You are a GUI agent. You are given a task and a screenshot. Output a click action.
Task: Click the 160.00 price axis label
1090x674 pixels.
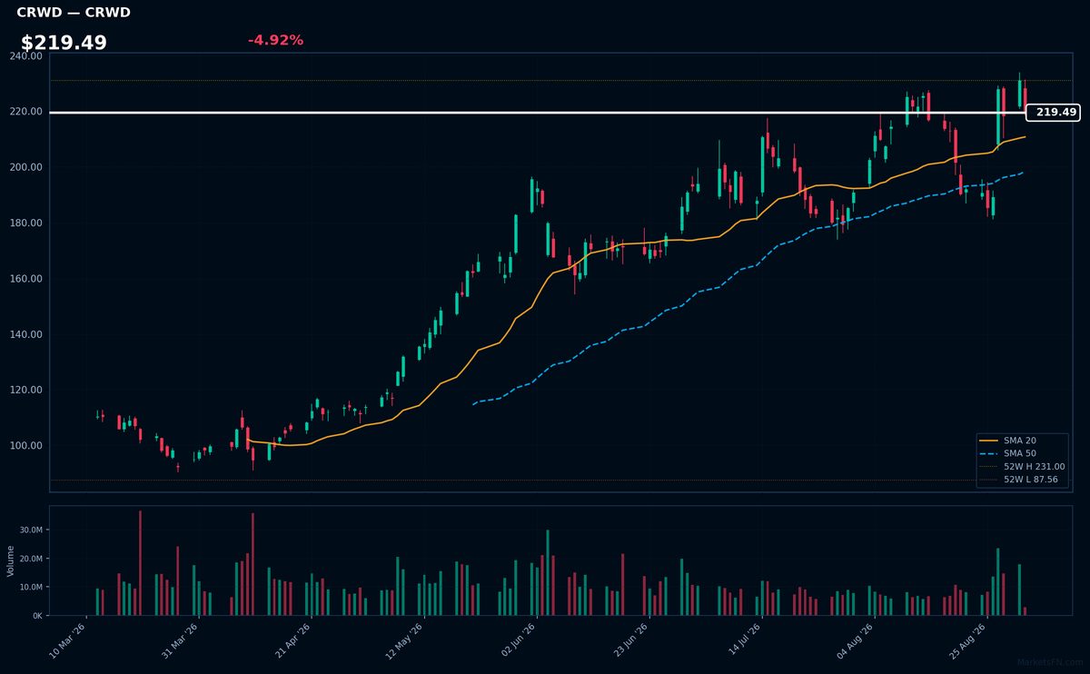26,279
